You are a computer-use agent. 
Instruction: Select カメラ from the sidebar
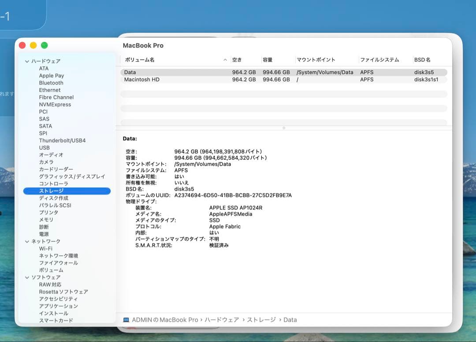46,162
